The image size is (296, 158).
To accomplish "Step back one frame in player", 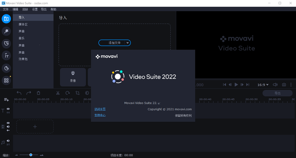I will [230, 85].
